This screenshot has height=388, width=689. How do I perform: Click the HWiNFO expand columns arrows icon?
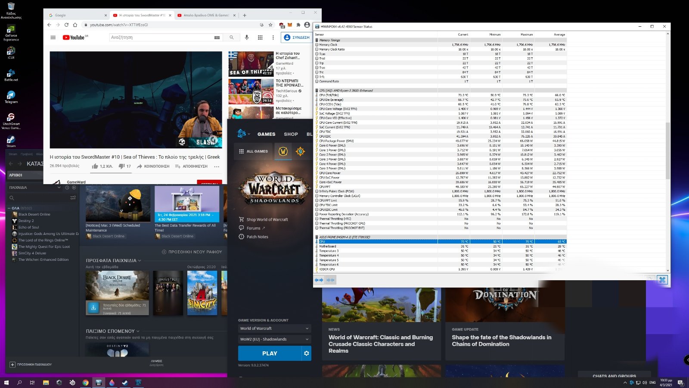point(319,280)
